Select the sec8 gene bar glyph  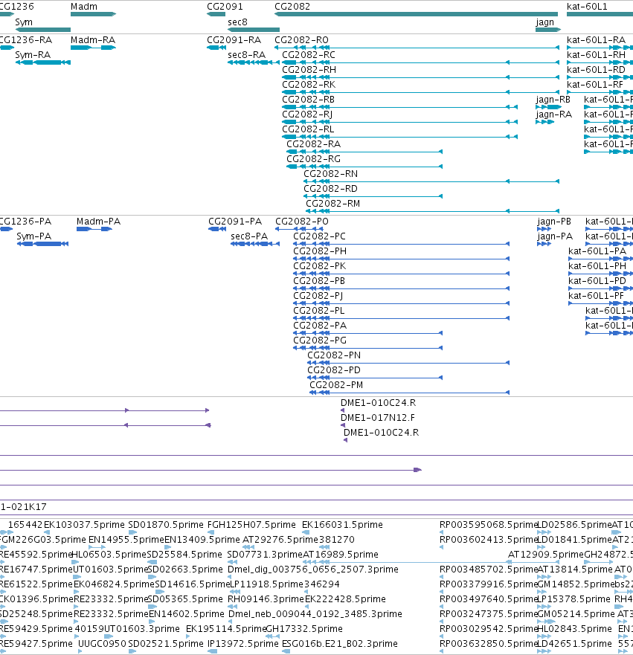coord(254,30)
